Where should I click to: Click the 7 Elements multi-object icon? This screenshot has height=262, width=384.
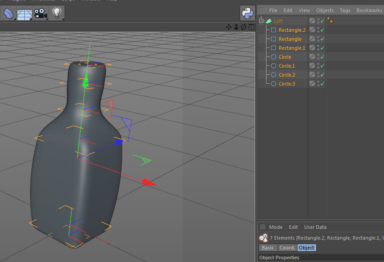click(x=263, y=237)
